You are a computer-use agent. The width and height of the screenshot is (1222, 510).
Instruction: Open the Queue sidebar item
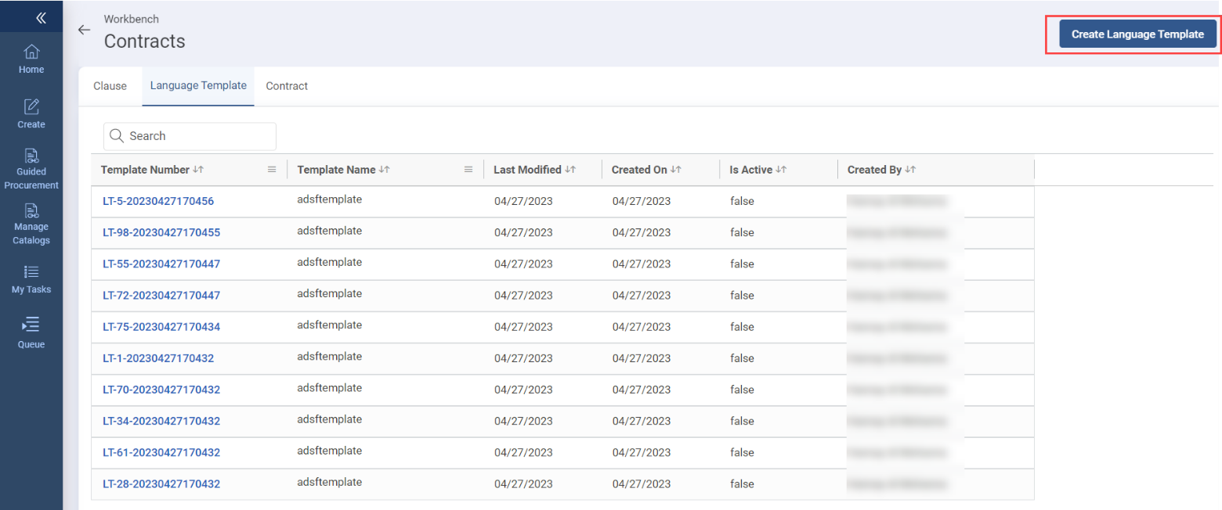pyautogui.click(x=31, y=332)
